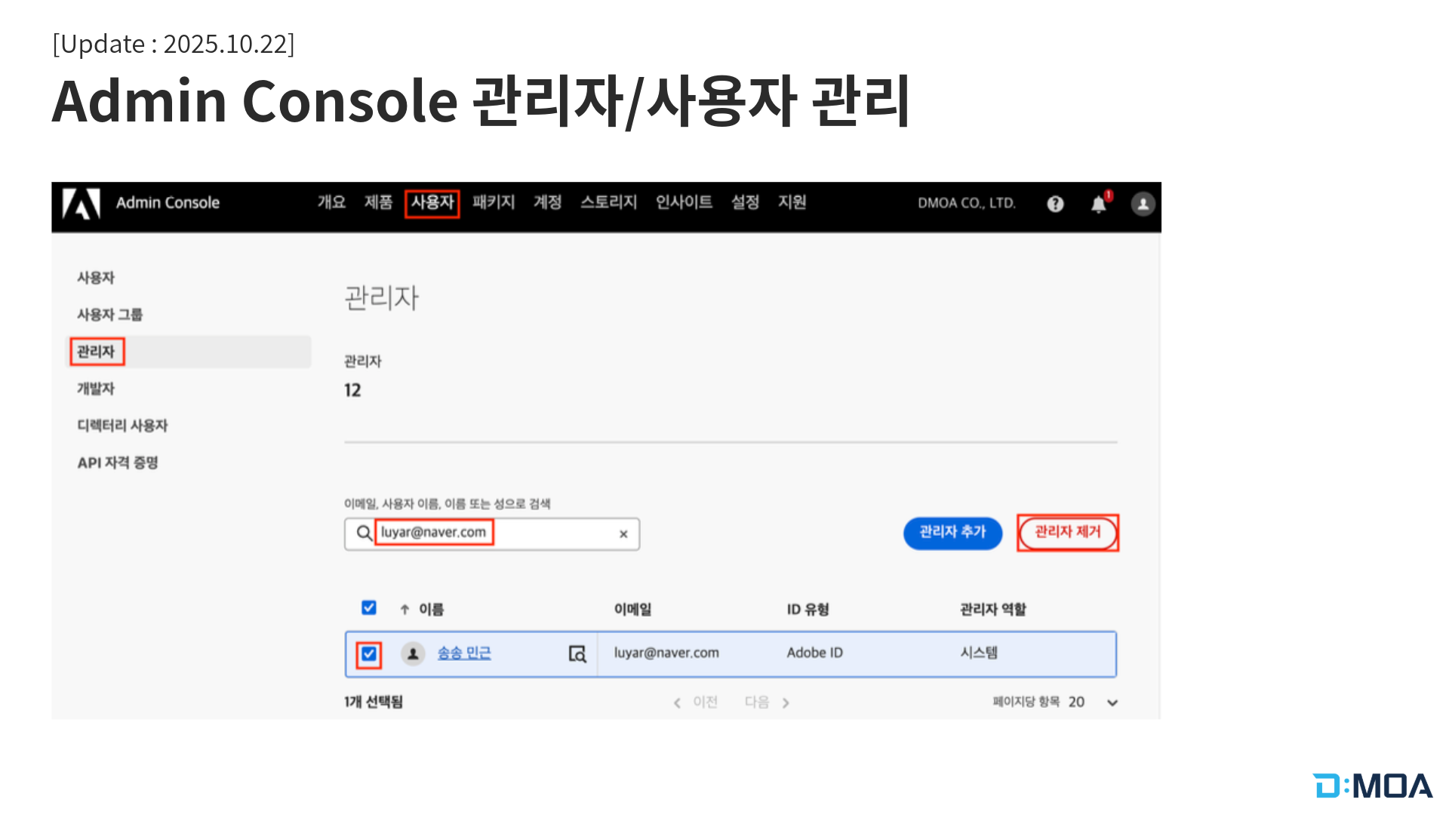Select 관리자 in the left sidebar
1449x815 pixels.
(97, 352)
